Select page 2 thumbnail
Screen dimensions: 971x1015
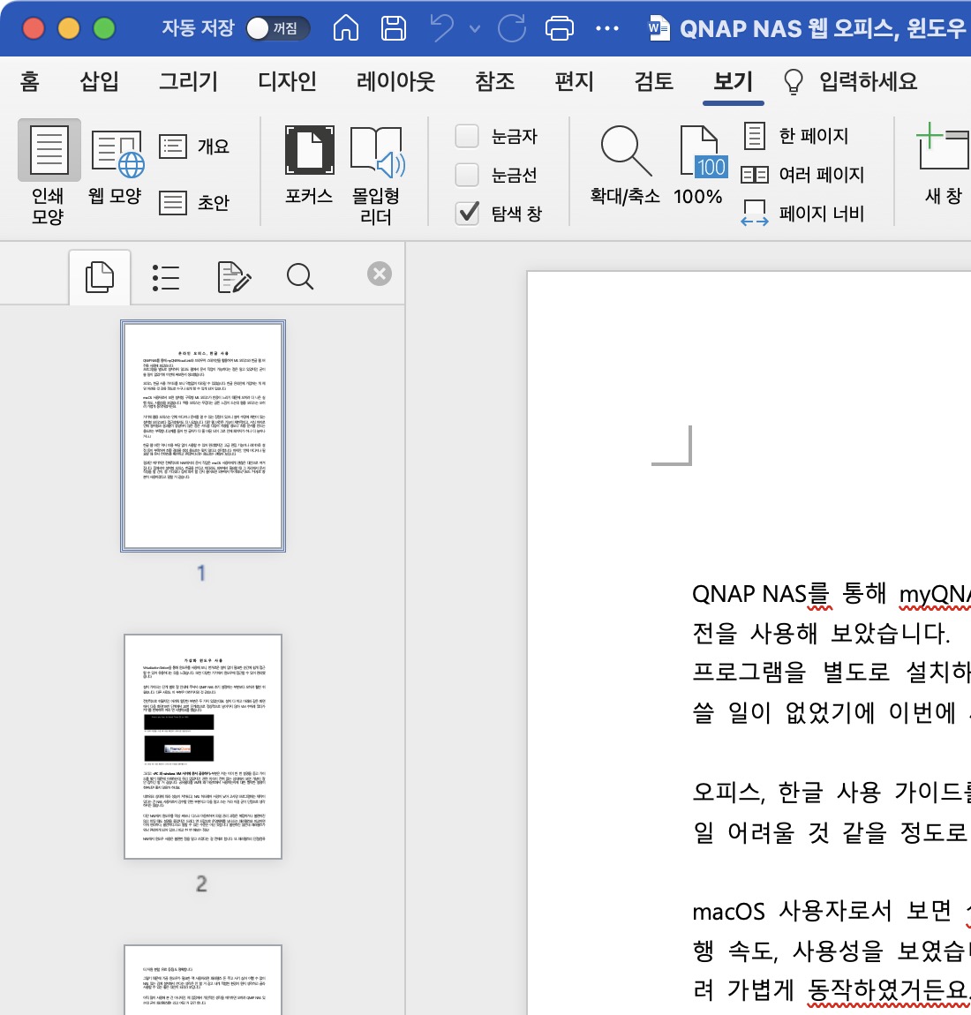[203, 747]
